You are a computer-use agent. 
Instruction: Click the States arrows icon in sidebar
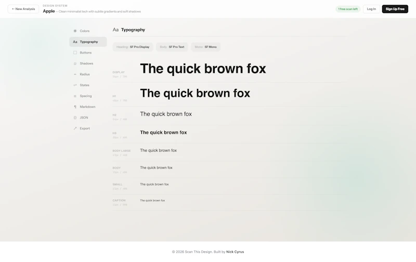[75, 85]
